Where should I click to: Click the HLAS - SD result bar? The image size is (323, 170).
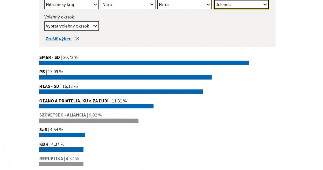coord(121,92)
